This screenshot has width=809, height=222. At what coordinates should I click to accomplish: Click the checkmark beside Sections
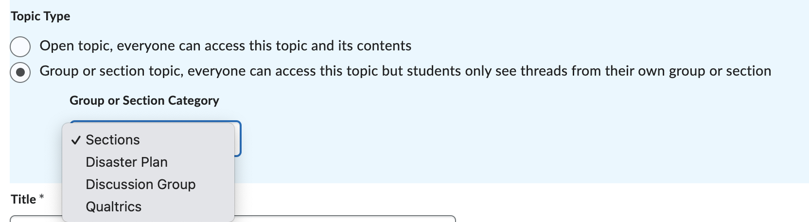[75, 141]
